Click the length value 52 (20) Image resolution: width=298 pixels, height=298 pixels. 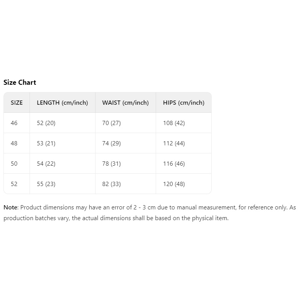tap(46, 123)
